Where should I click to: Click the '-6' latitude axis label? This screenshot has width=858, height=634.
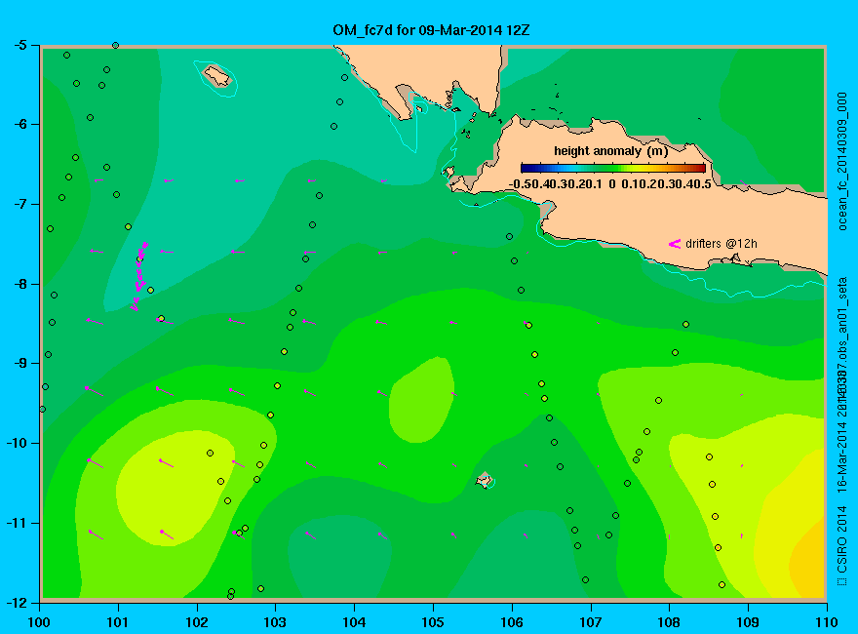coord(19,124)
